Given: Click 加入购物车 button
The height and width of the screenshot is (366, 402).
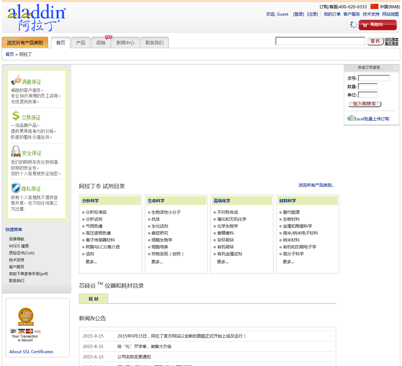Looking at the screenshot, I should point(365,104).
